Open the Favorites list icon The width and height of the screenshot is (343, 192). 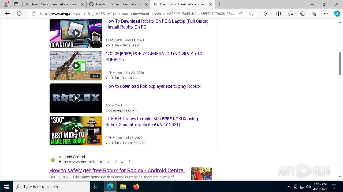point(290,14)
